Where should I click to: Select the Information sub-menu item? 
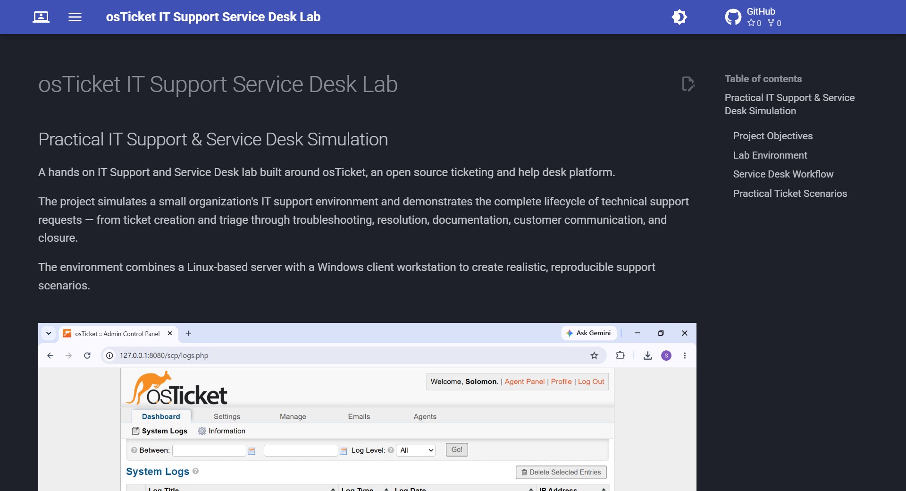coord(222,431)
